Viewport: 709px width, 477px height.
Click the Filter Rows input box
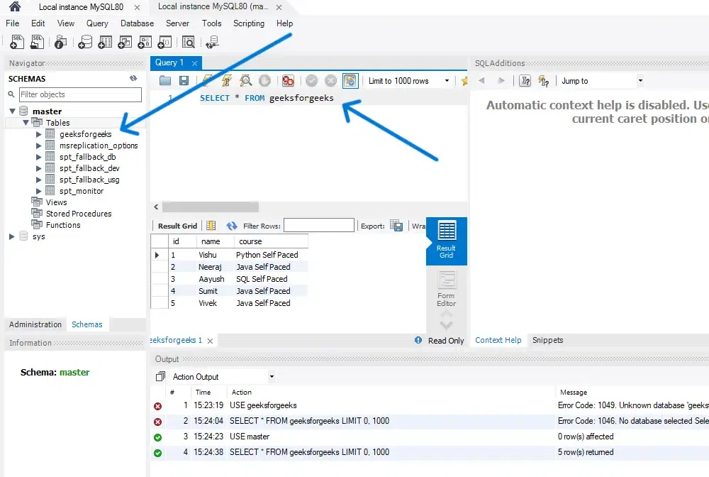(x=319, y=225)
